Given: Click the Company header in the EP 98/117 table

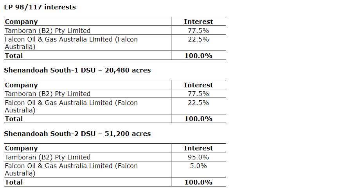Looking at the screenshot, I should click(21, 22).
